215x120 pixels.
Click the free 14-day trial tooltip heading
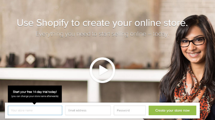tap(35, 92)
